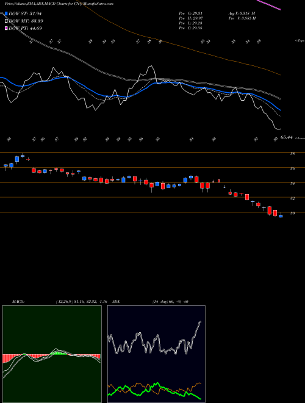
Task: Click the chart title mentioning MunafaSutra.com
Action: (59, 4)
